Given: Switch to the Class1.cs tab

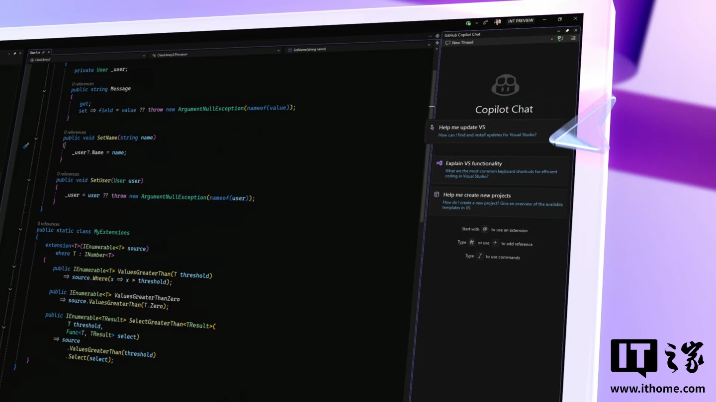Looking at the screenshot, I should click(35, 52).
